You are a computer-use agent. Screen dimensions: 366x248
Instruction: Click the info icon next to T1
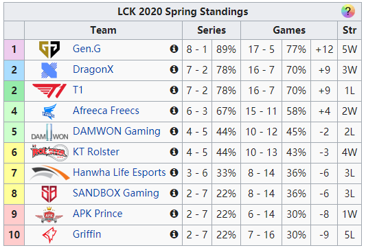point(174,90)
